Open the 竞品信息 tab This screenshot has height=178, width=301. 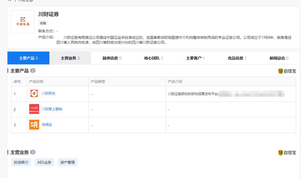point(237,58)
